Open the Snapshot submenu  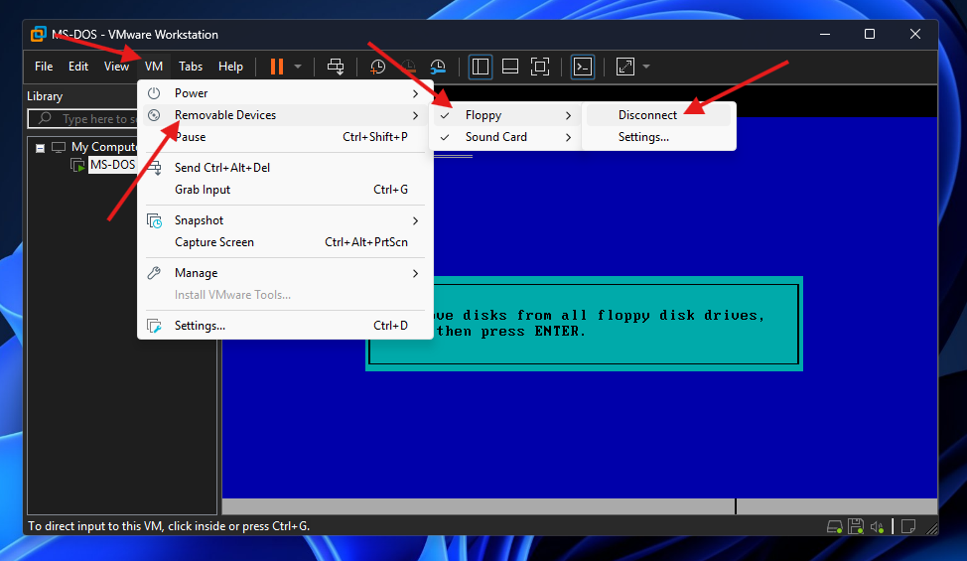(x=199, y=220)
